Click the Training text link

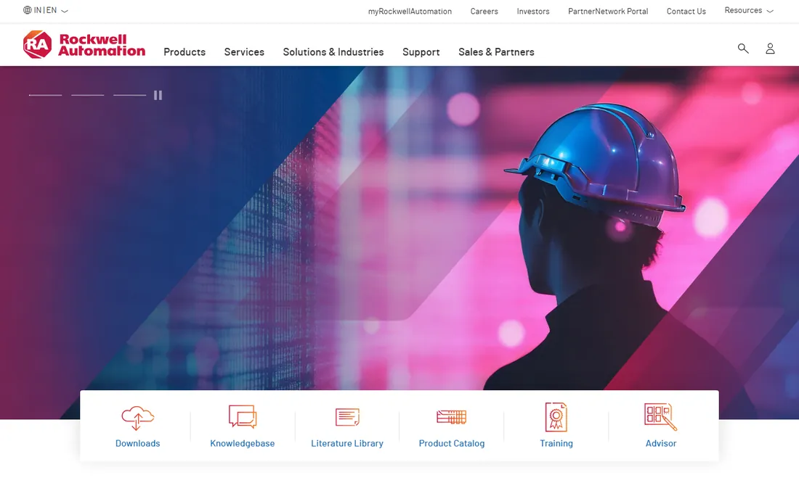(x=556, y=444)
